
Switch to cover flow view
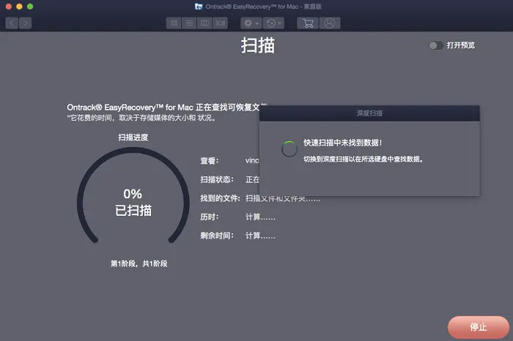(220, 23)
